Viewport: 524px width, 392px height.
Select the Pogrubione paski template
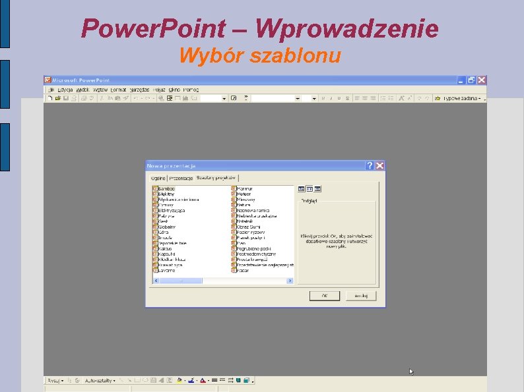point(251,248)
